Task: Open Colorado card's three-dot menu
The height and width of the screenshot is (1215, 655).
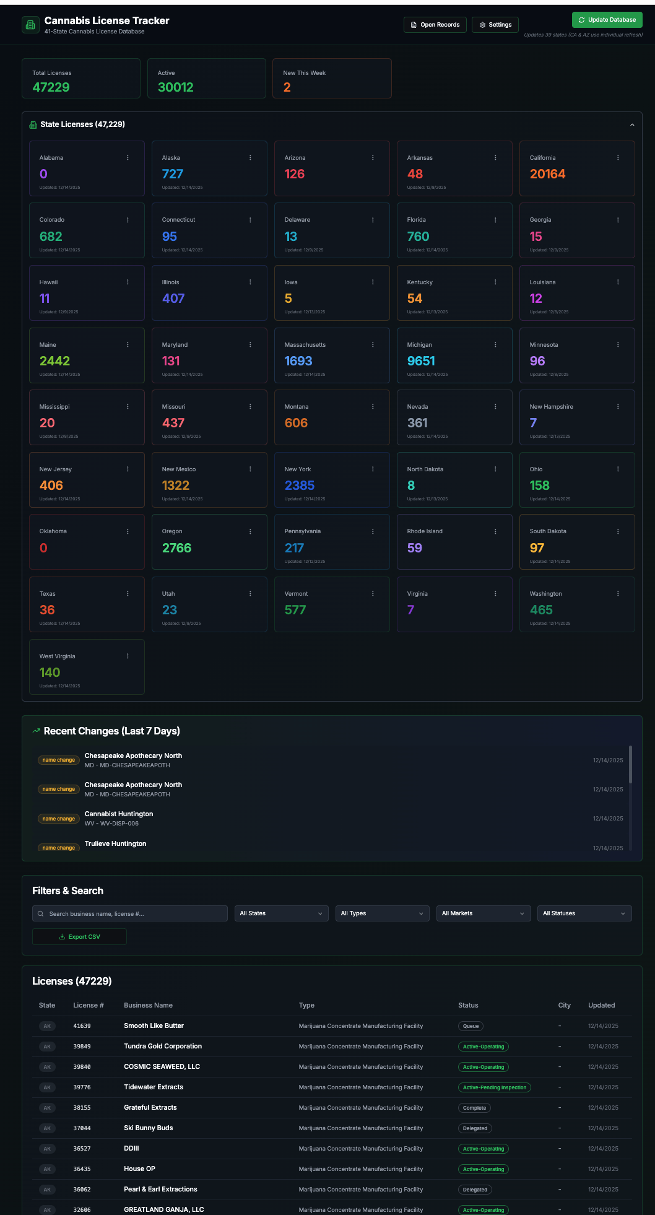Action: [128, 220]
